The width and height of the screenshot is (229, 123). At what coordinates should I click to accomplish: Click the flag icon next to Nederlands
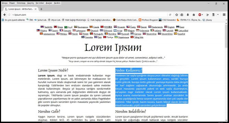150,27
